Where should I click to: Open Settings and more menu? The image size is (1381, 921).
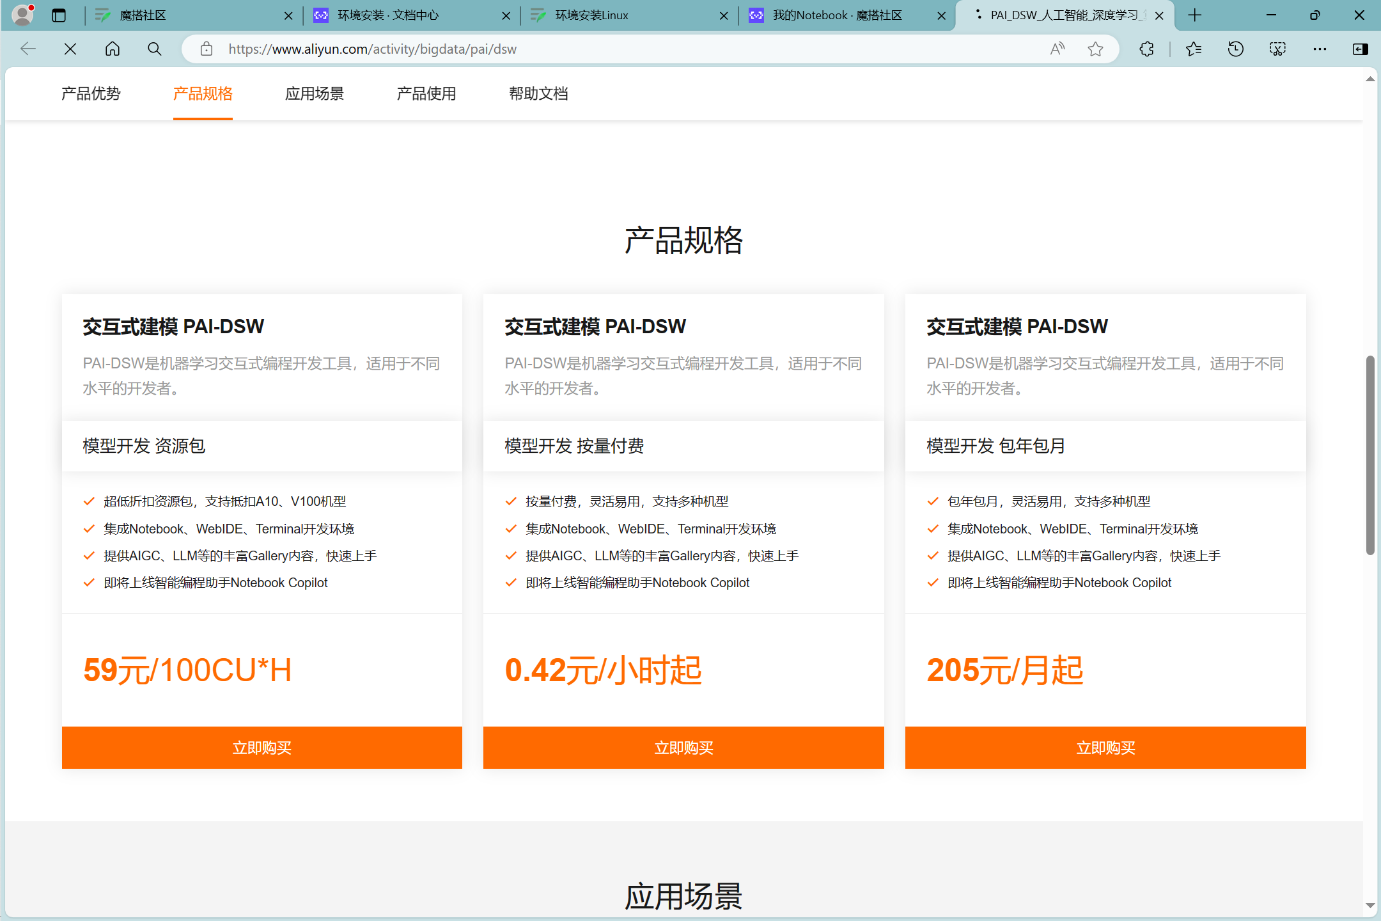point(1320,49)
